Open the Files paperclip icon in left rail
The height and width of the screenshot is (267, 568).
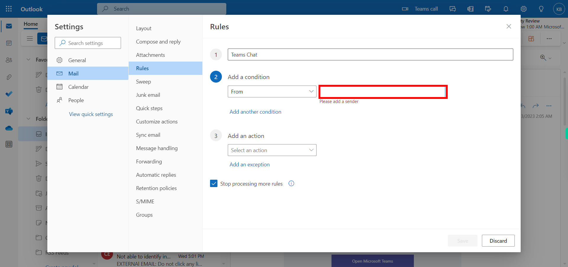click(x=9, y=77)
